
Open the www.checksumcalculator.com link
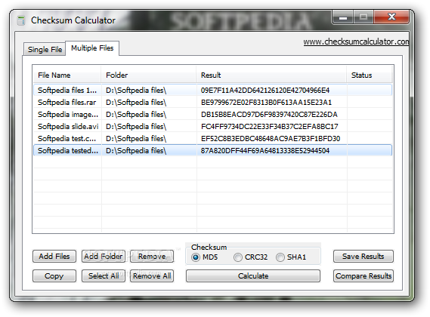point(356,42)
